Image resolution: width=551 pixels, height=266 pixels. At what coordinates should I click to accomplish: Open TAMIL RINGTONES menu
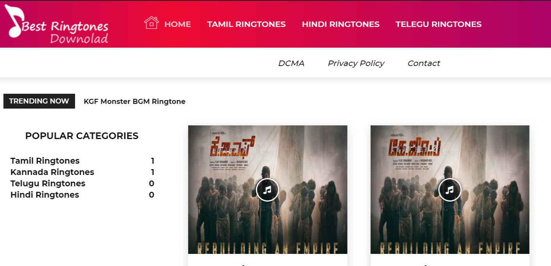tap(246, 24)
